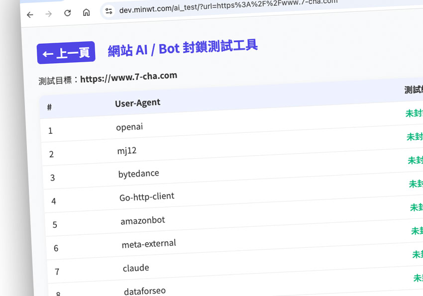Image resolution: width=423 pixels, height=296 pixels.
Task: Reload the current page
Action: click(x=67, y=13)
